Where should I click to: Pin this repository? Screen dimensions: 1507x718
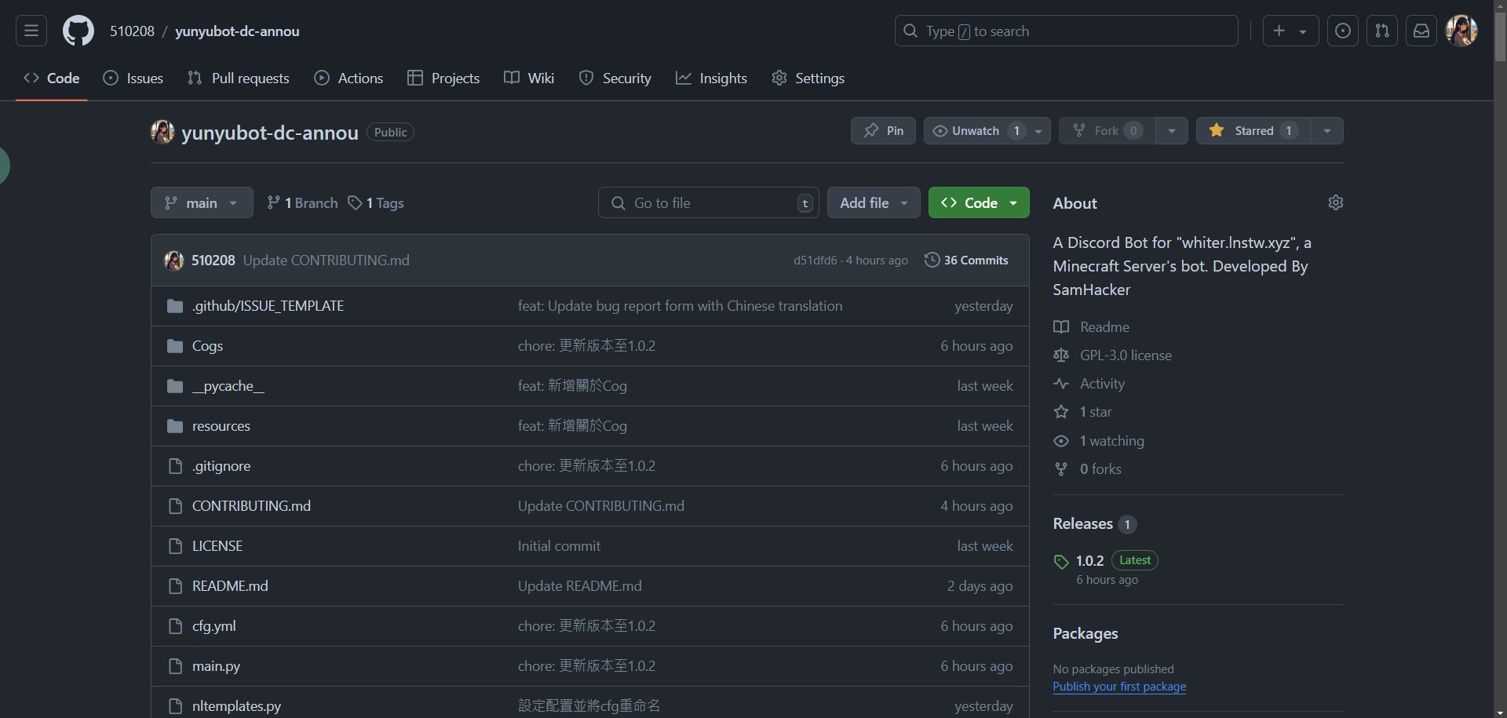click(x=883, y=131)
